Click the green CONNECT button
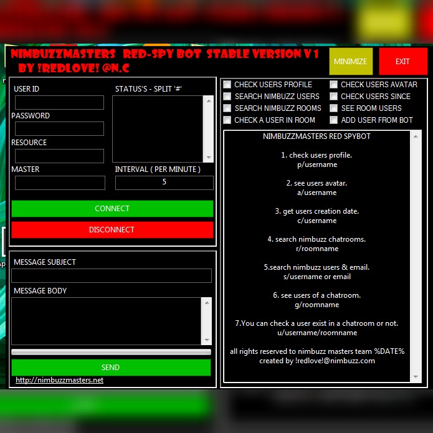This screenshot has height=433, width=433. pos(112,209)
